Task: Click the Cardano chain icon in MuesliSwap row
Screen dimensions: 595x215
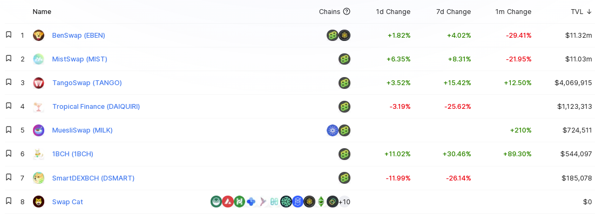Action: click(333, 130)
